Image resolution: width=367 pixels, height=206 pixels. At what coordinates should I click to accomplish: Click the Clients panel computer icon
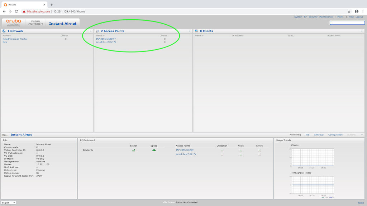(x=196, y=31)
